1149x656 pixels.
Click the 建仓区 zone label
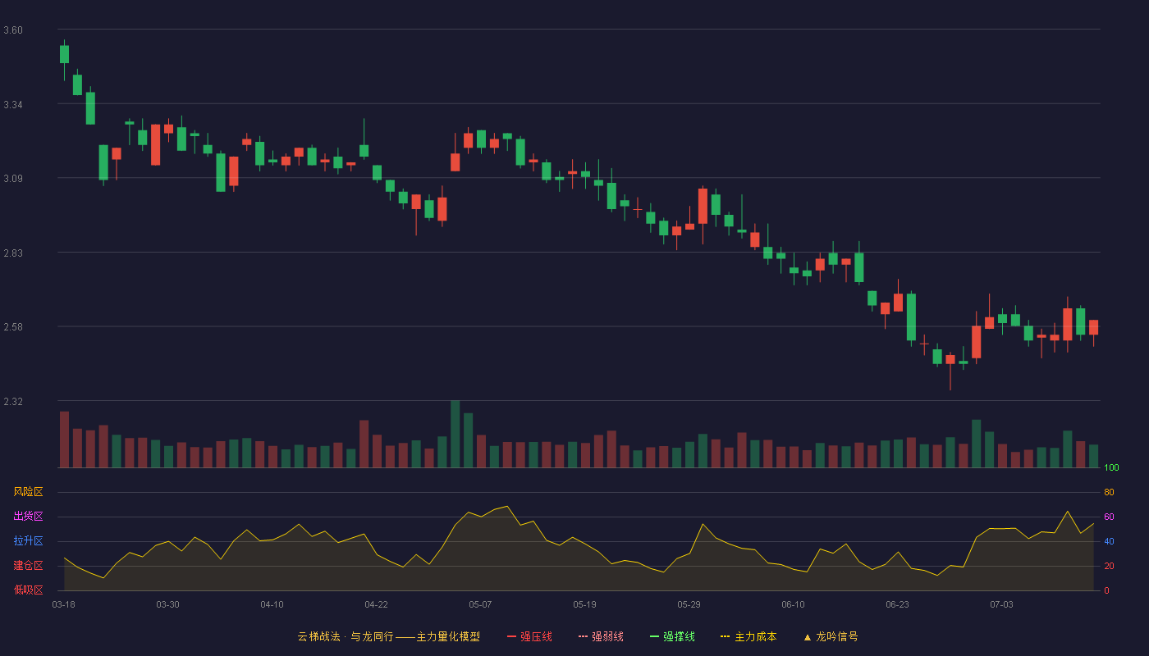pos(28,566)
